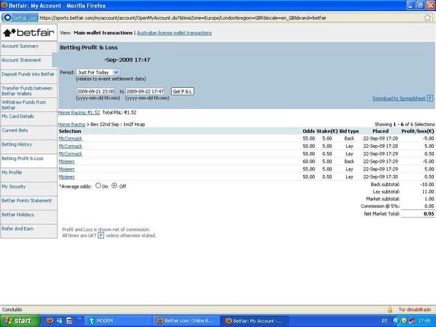Viewport: 436px width, 327px height.
Task: Open Refer And Earn page
Action: pyautogui.click(x=18, y=229)
